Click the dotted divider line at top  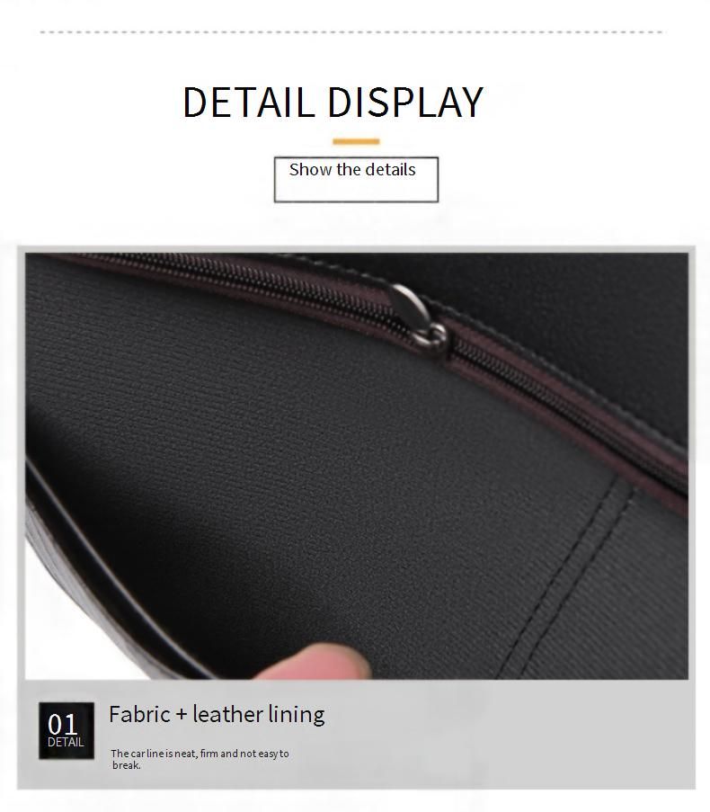pos(352,32)
